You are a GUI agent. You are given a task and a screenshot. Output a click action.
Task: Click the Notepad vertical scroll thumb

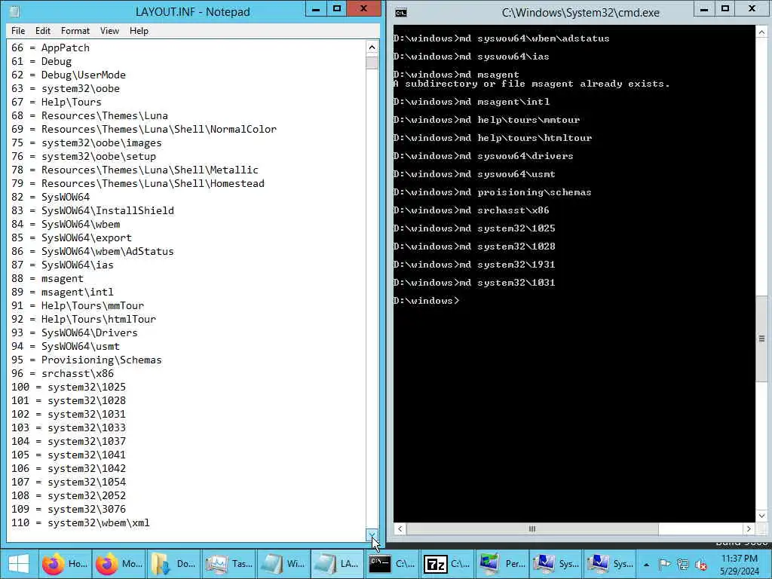tap(372, 63)
